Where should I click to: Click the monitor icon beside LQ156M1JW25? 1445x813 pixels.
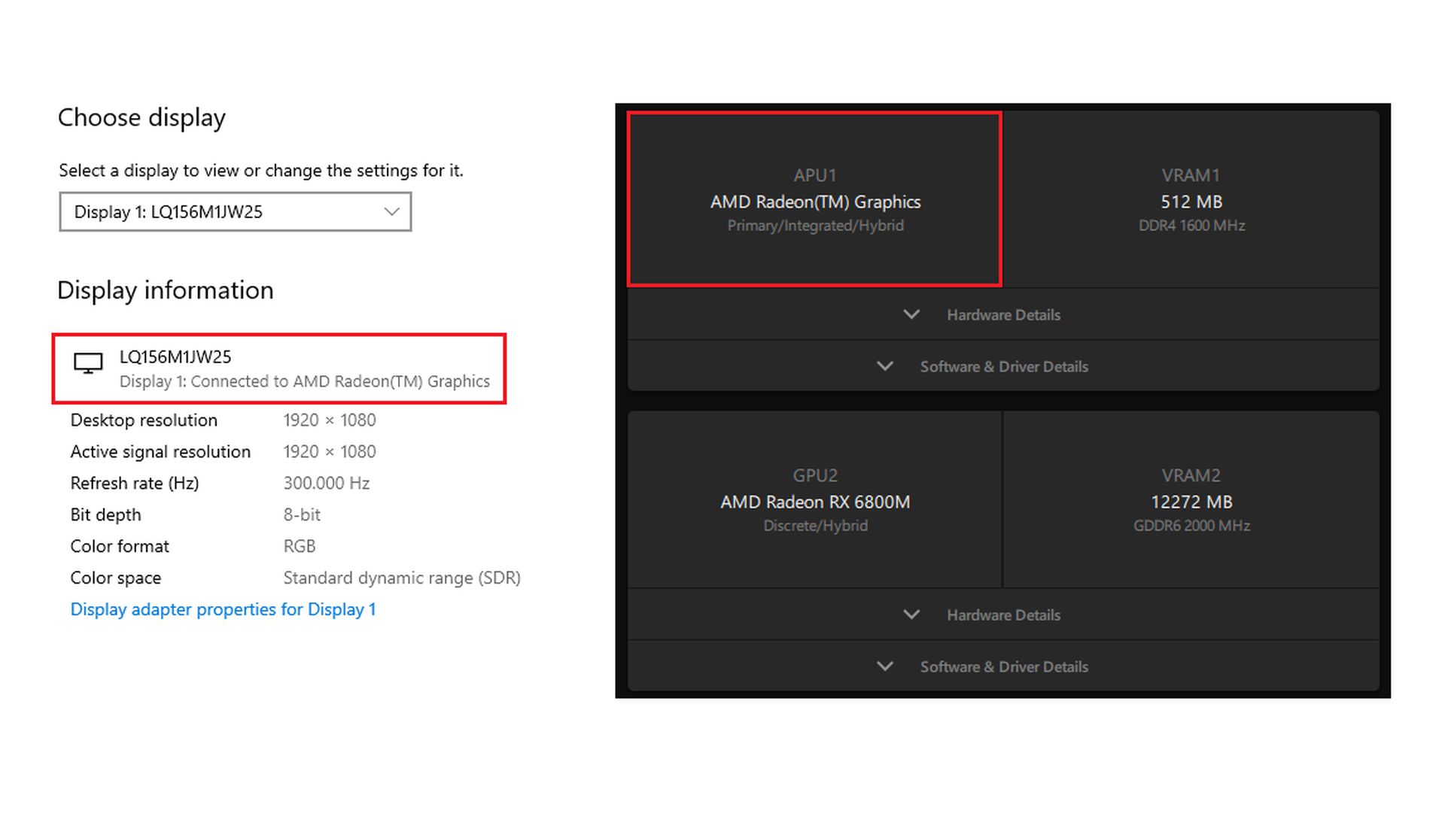[x=88, y=364]
